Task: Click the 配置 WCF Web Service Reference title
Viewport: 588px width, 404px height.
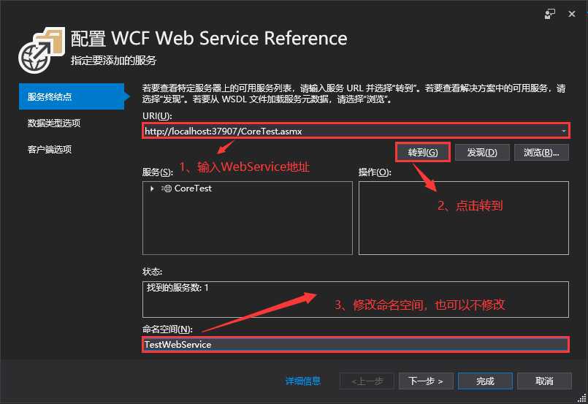Action: (x=209, y=38)
